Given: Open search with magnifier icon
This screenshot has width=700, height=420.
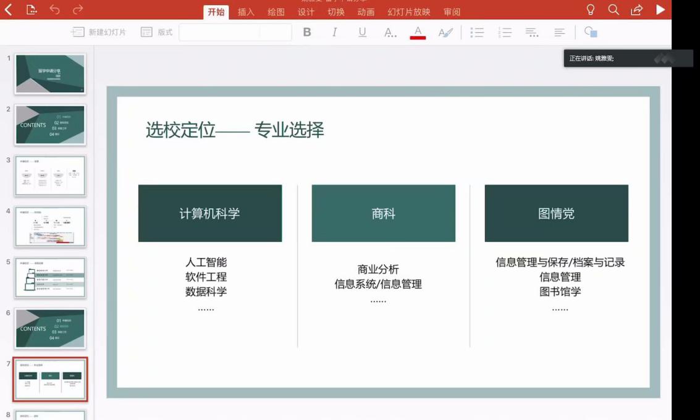Looking at the screenshot, I should (x=613, y=10).
